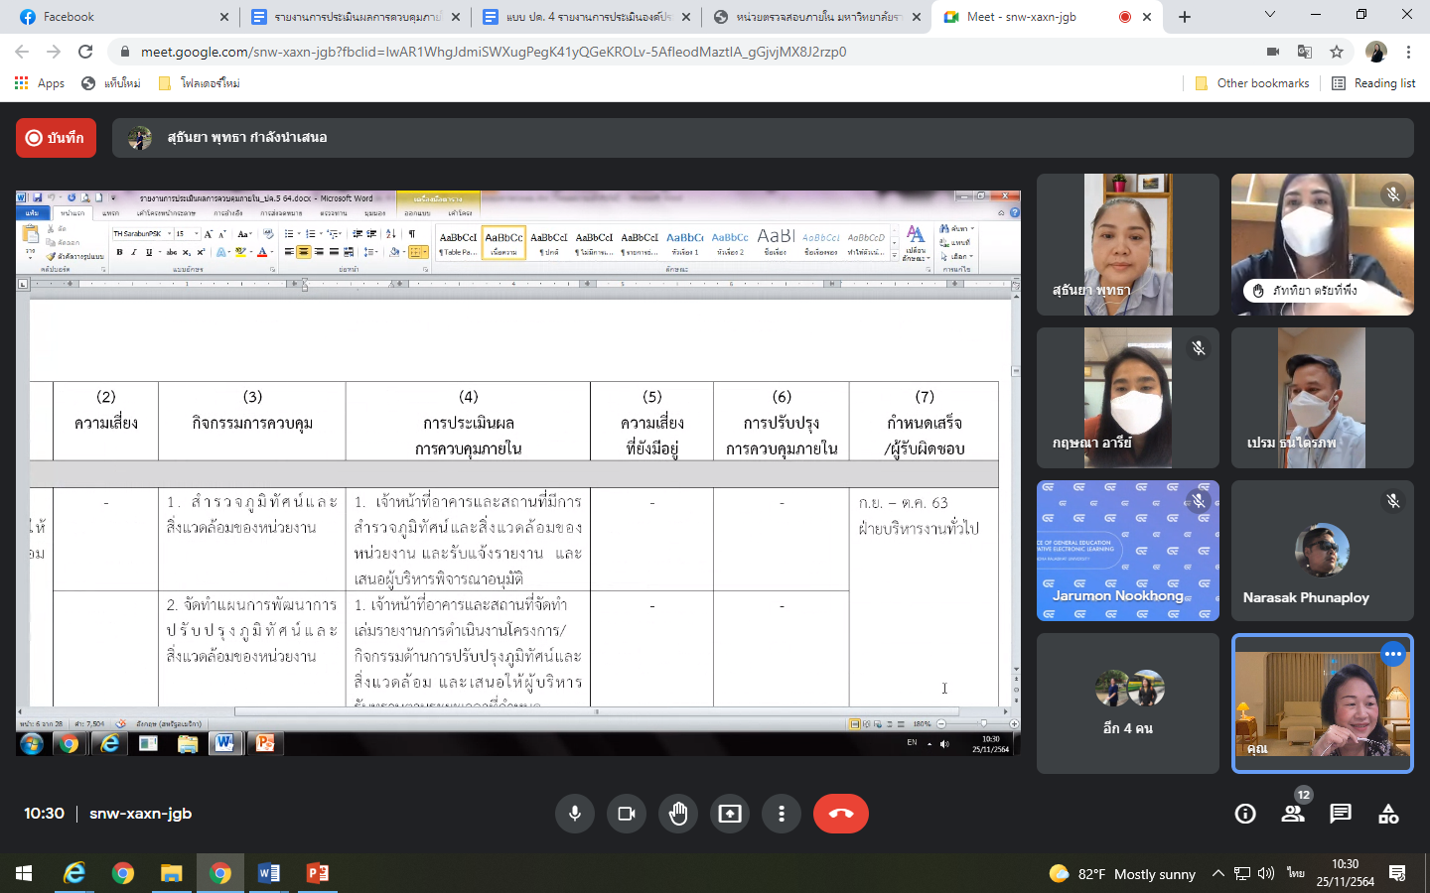The height and width of the screenshot is (893, 1430).
Task: Reload the Google Meet page
Action: 85,52
